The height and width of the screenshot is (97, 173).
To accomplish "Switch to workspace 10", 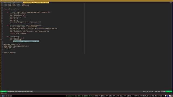I will (11, 96).
